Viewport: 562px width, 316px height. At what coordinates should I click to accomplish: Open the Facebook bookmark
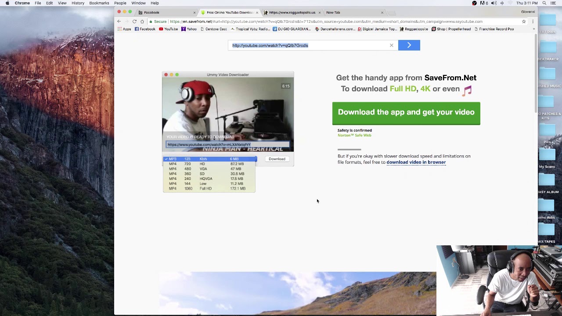click(x=145, y=29)
